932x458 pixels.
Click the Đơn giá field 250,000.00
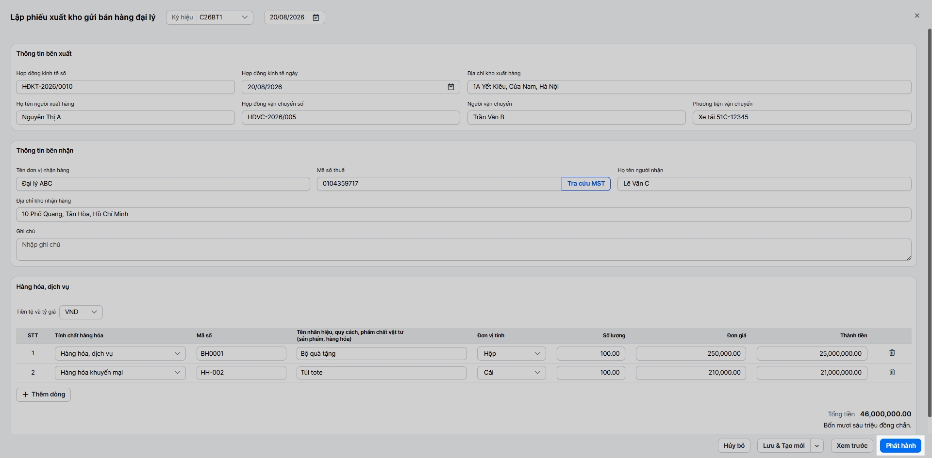click(691, 354)
